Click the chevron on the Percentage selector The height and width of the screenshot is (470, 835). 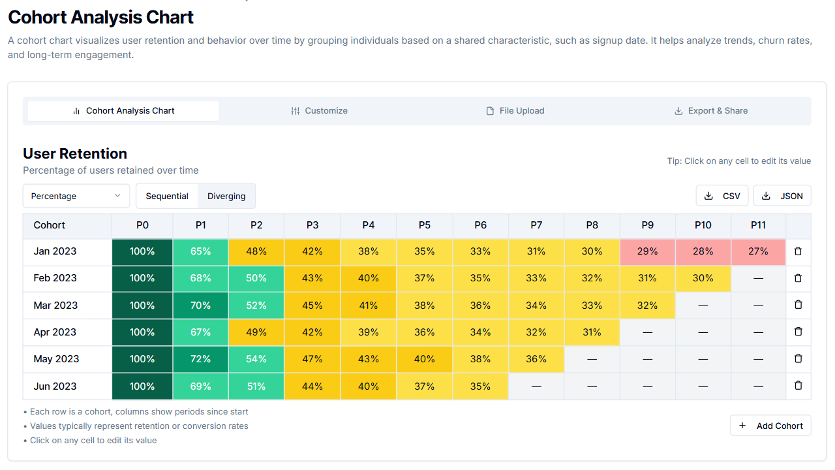point(118,195)
